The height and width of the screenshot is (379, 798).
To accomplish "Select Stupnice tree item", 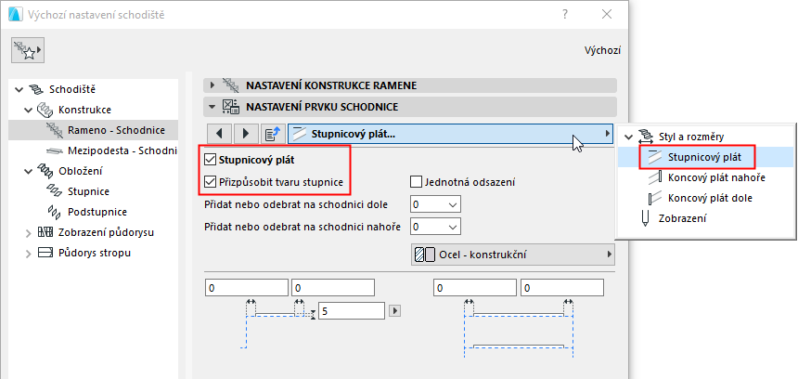I will click(x=88, y=191).
